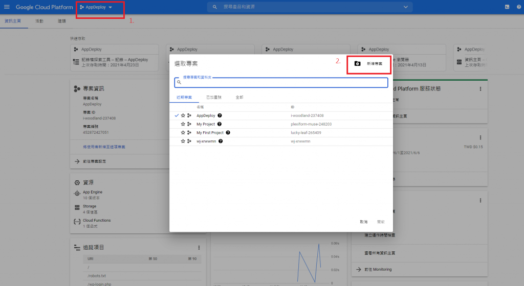Open the log explorer AppDeploy quick access card

click(114, 58)
